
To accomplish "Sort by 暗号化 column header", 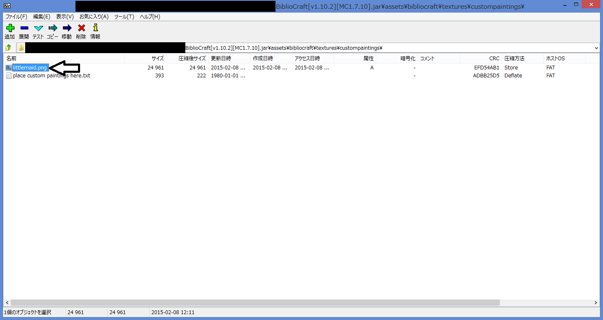I will click(397, 59).
